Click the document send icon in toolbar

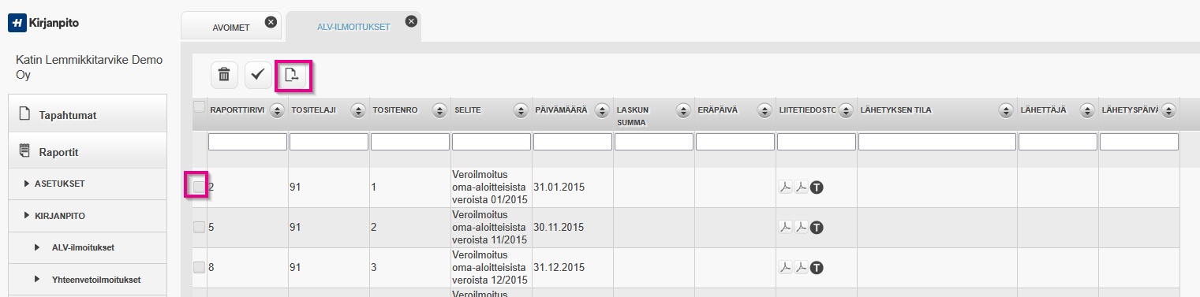click(293, 75)
